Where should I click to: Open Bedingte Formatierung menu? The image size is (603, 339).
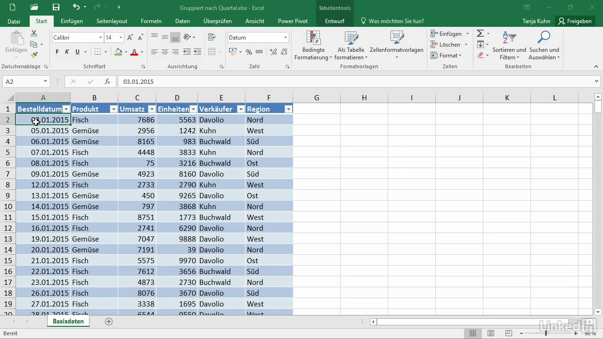pos(313,46)
